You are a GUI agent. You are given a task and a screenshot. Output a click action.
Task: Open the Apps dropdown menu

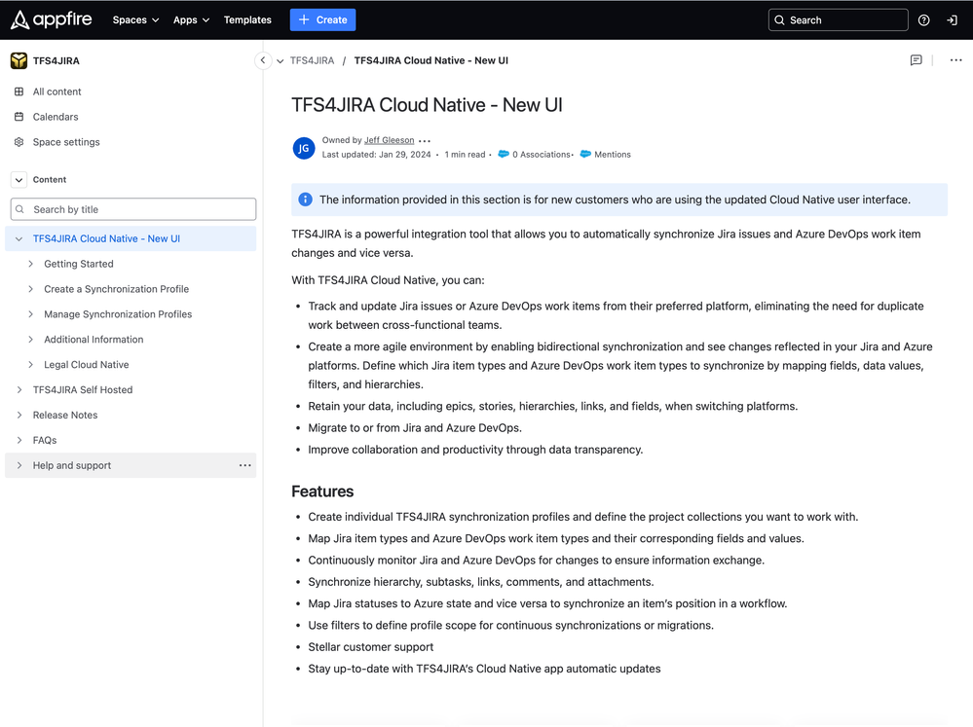191,19
